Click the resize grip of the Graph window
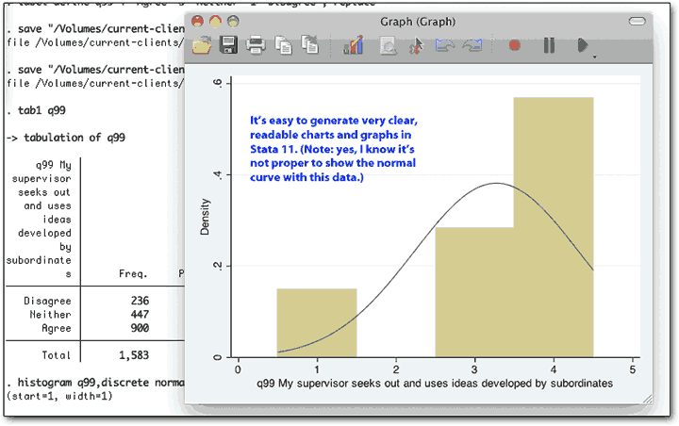Viewport: 679px width, 426px height. [x=647, y=399]
